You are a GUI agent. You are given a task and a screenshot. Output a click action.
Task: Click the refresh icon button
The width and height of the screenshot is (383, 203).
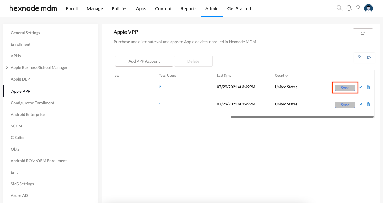pyautogui.click(x=363, y=33)
